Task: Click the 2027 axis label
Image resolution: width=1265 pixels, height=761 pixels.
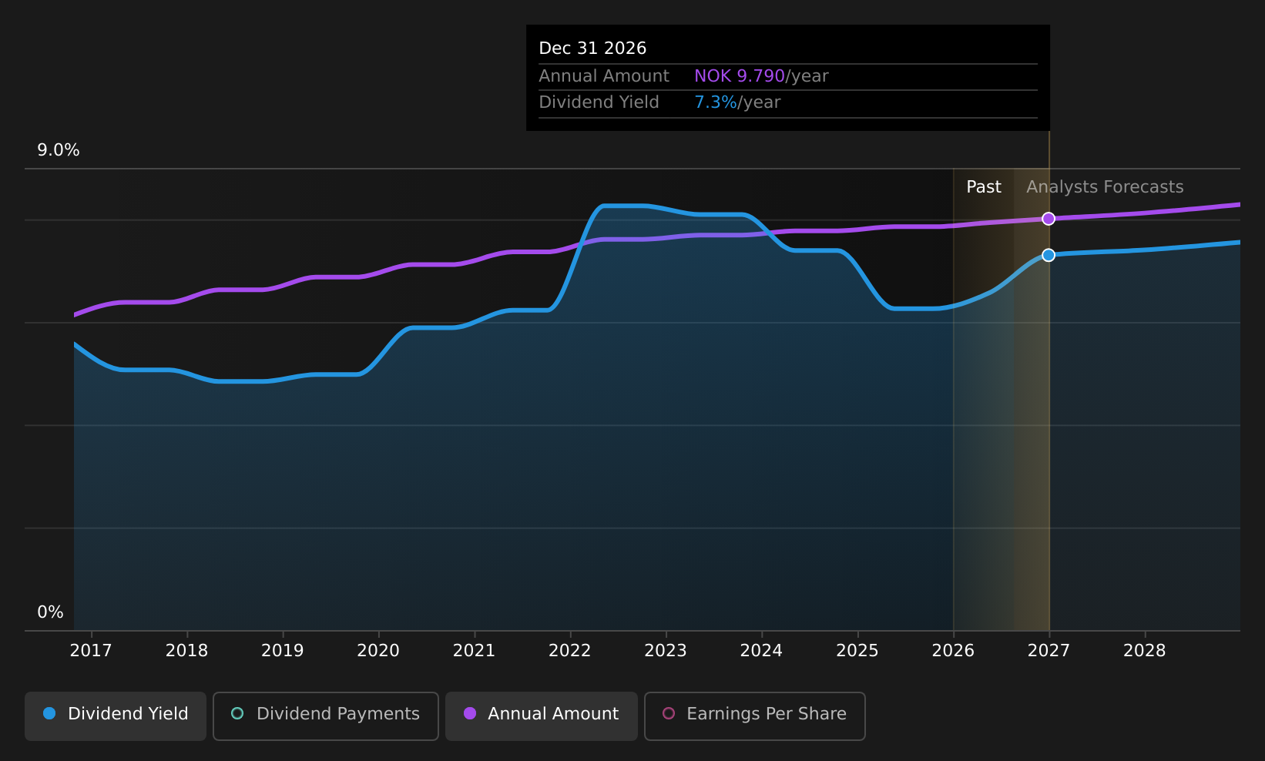Action: (1049, 651)
